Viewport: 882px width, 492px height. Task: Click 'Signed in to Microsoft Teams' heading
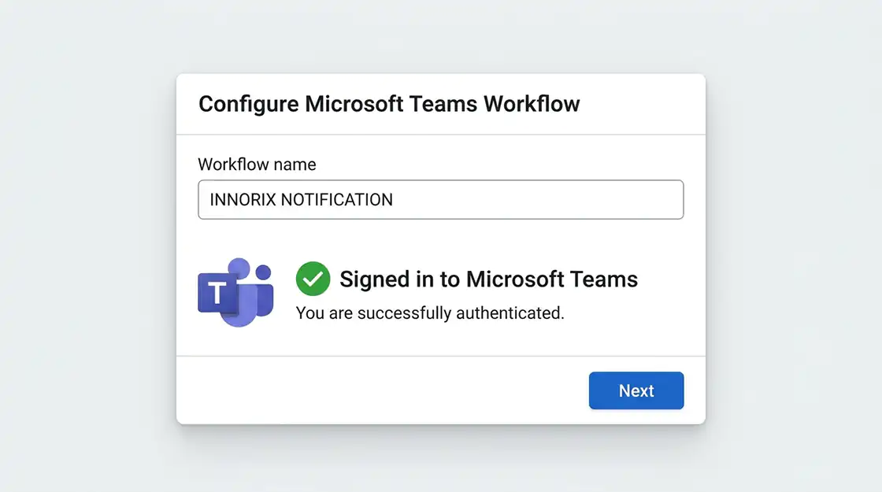488,279
